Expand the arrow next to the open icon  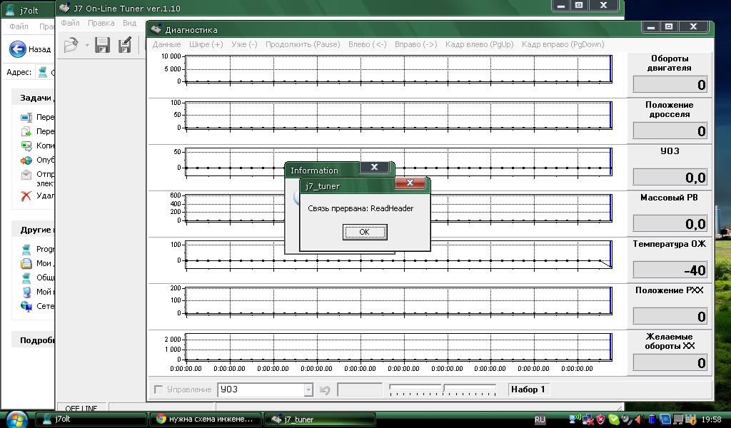86,46
